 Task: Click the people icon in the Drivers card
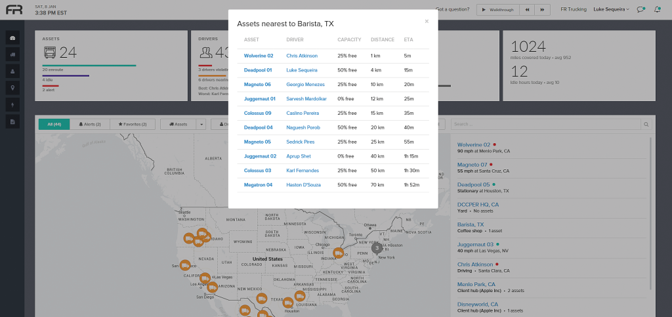point(205,53)
